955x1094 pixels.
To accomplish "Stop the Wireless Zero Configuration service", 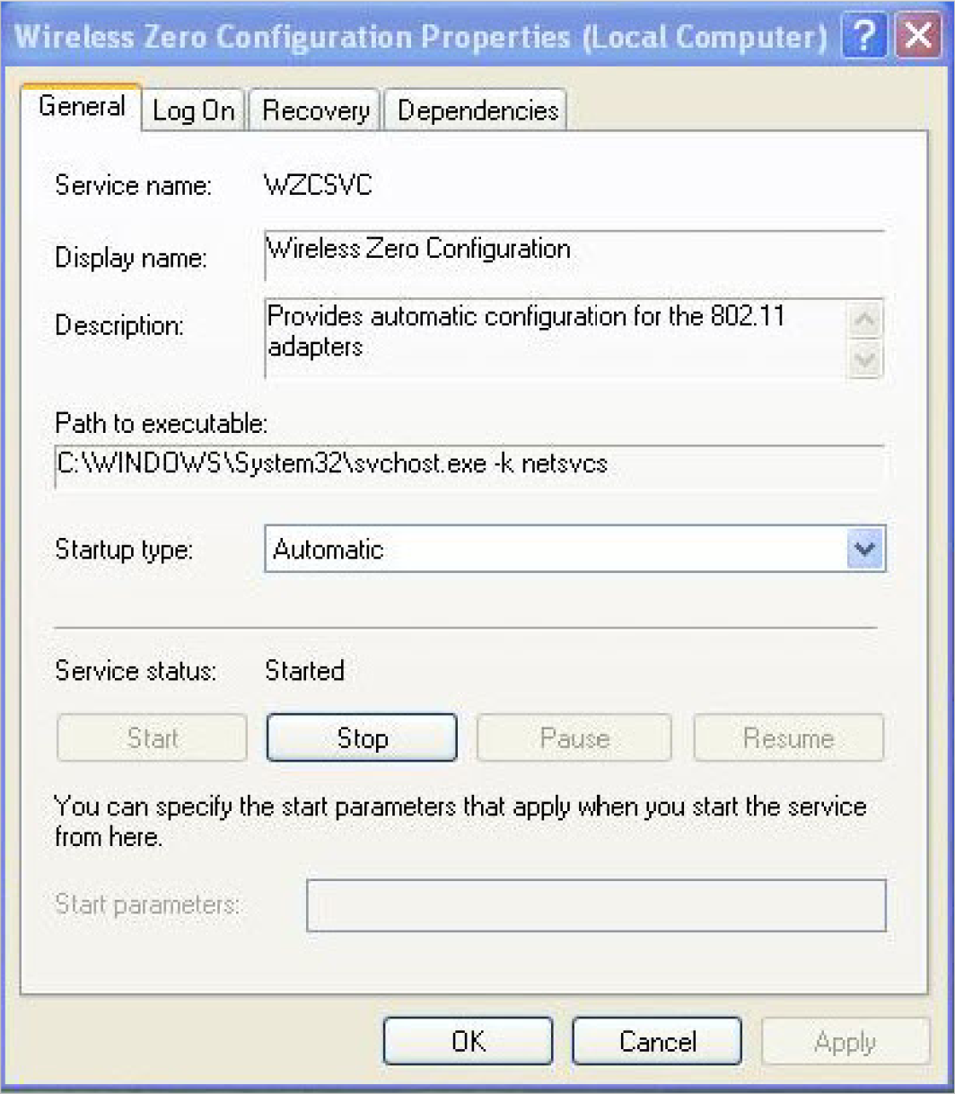I will (362, 738).
